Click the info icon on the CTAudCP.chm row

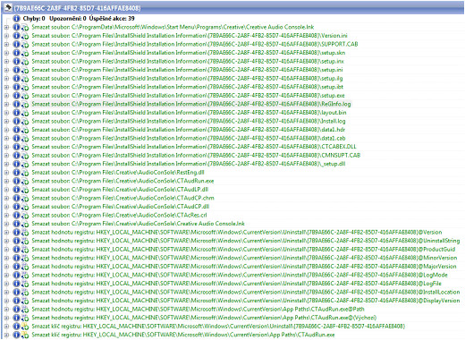click(x=16, y=198)
